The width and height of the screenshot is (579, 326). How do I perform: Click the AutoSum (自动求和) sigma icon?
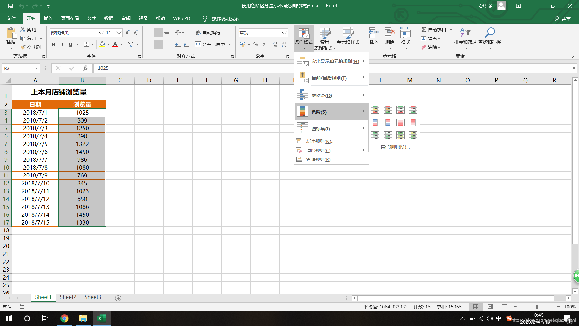coord(424,30)
